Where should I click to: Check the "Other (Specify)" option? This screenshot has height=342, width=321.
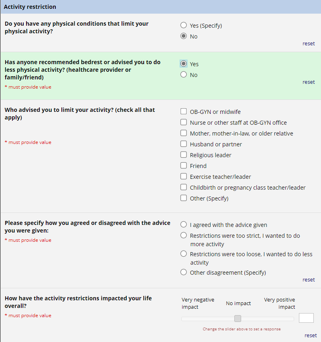coord(183,198)
